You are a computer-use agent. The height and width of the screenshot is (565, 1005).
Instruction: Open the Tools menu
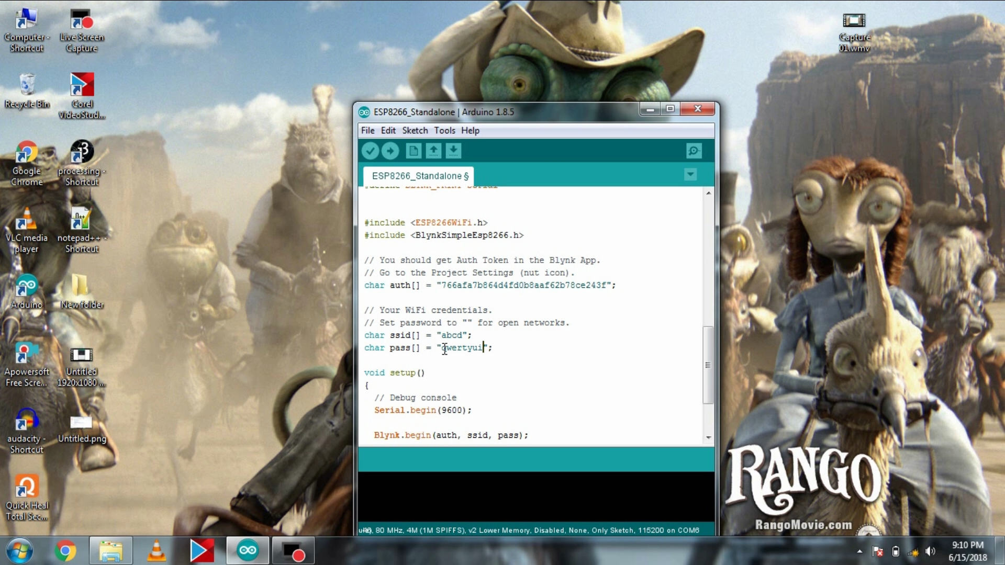pyautogui.click(x=445, y=131)
